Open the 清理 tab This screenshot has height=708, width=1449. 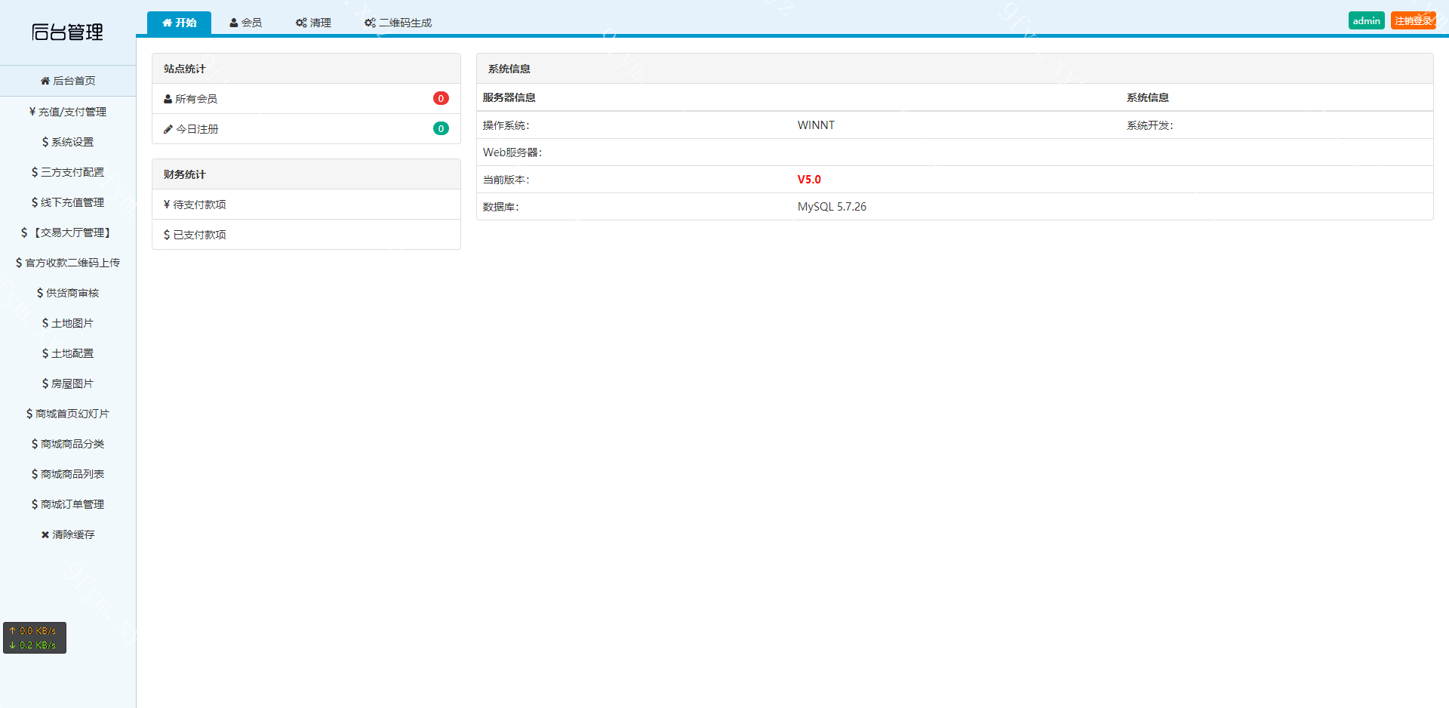click(x=313, y=23)
